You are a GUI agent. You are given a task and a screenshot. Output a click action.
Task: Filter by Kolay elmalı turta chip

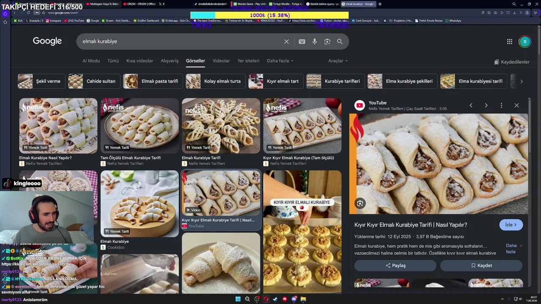coord(216,81)
